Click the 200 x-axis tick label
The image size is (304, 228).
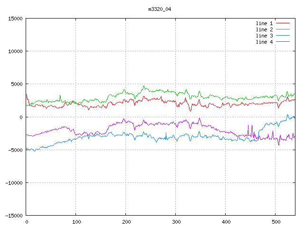coord(126,222)
